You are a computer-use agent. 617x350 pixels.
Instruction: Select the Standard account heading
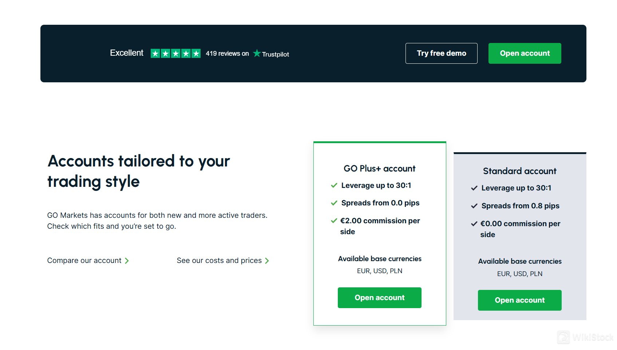519,171
